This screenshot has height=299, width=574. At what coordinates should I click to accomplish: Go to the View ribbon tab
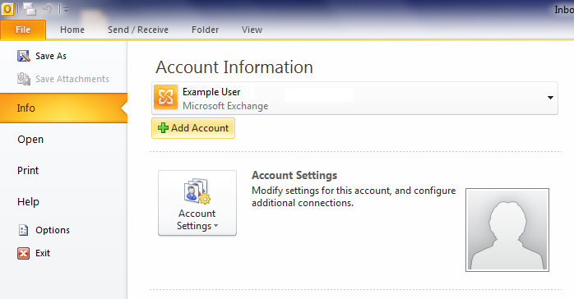(x=252, y=30)
